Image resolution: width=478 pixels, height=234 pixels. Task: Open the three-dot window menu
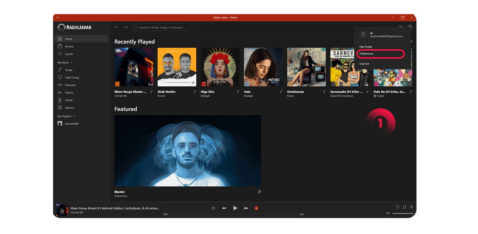58,17
